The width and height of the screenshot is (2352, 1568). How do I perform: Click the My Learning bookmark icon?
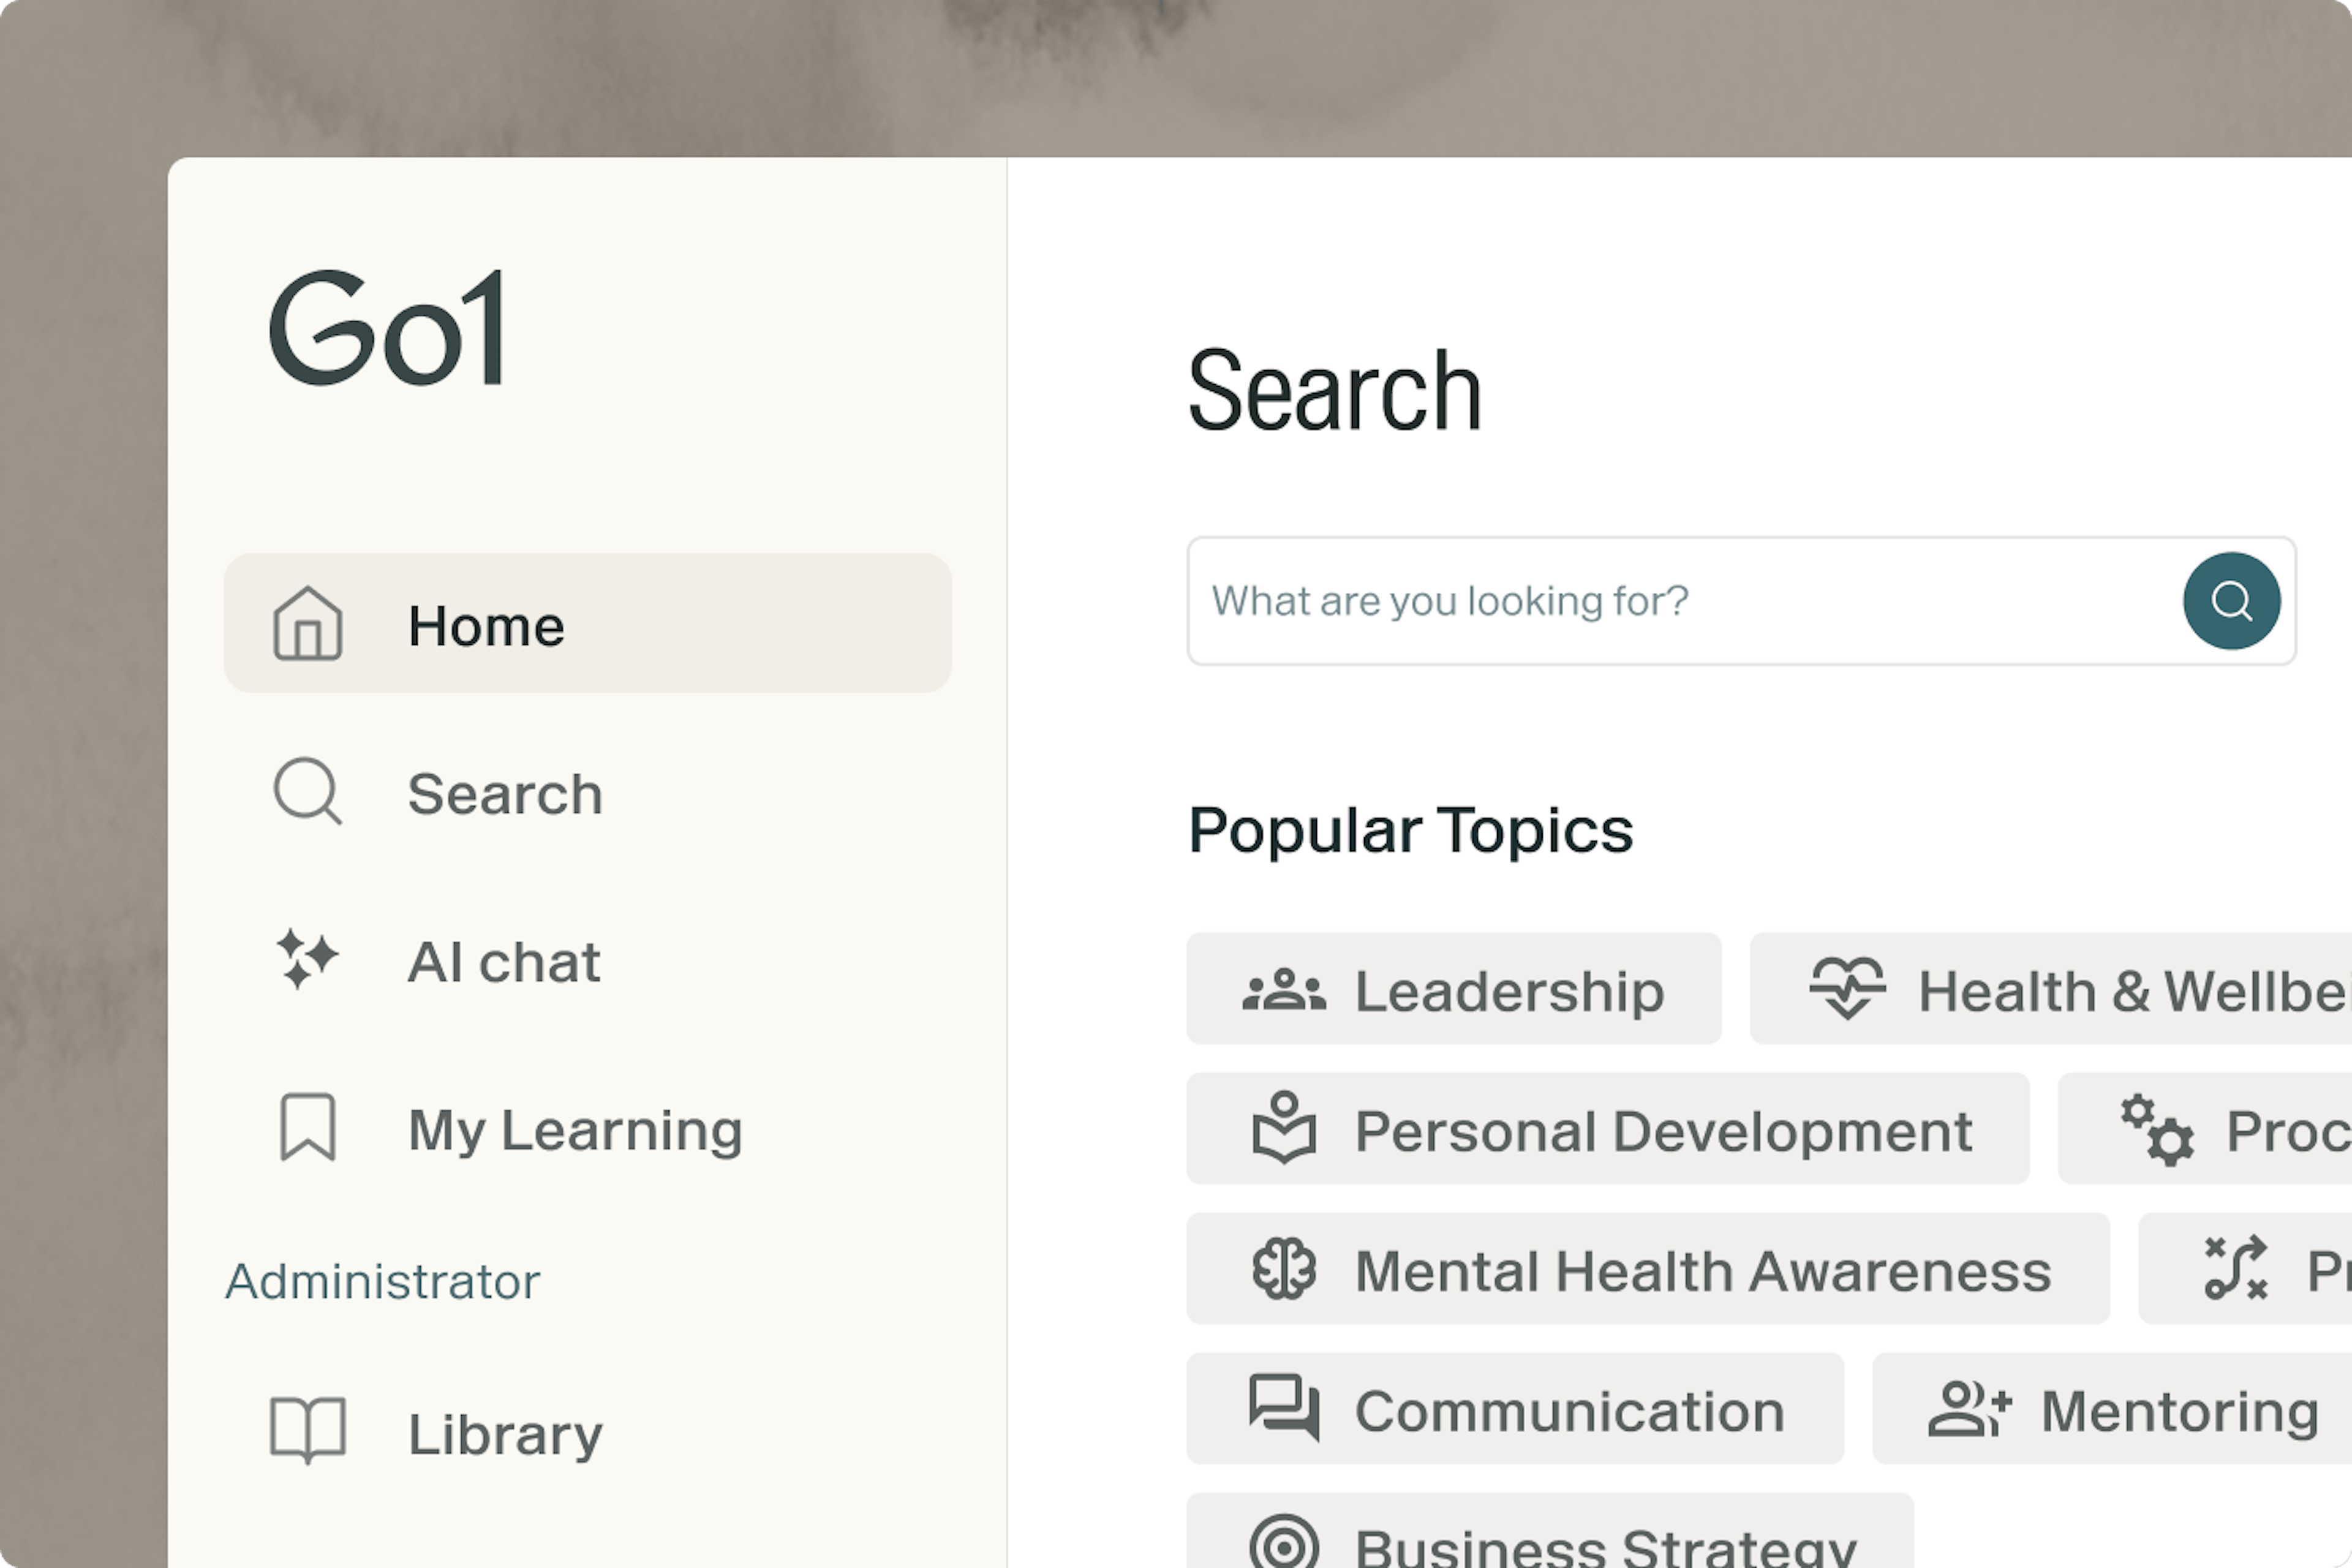[308, 1128]
